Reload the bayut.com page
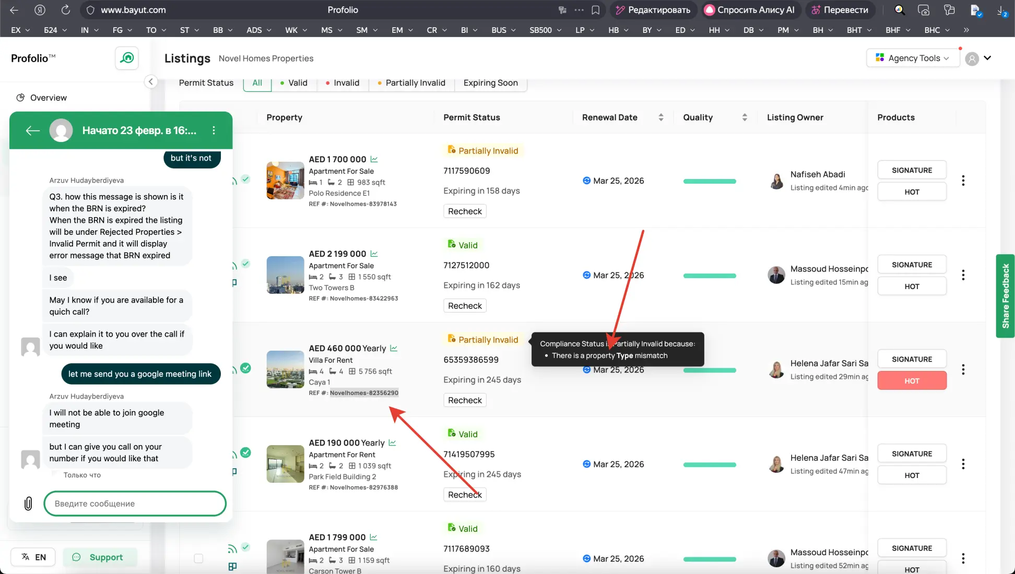Image resolution: width=1015 pixels, height=574 pixels. [x=65, y=10]
